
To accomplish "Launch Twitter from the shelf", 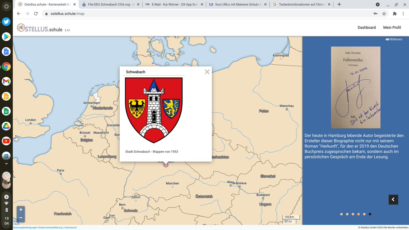I will pyautogui.click(x=6, y=21).
